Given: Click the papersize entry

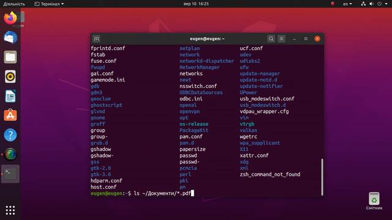Looking at the screenshot, I should pos(192,149).
